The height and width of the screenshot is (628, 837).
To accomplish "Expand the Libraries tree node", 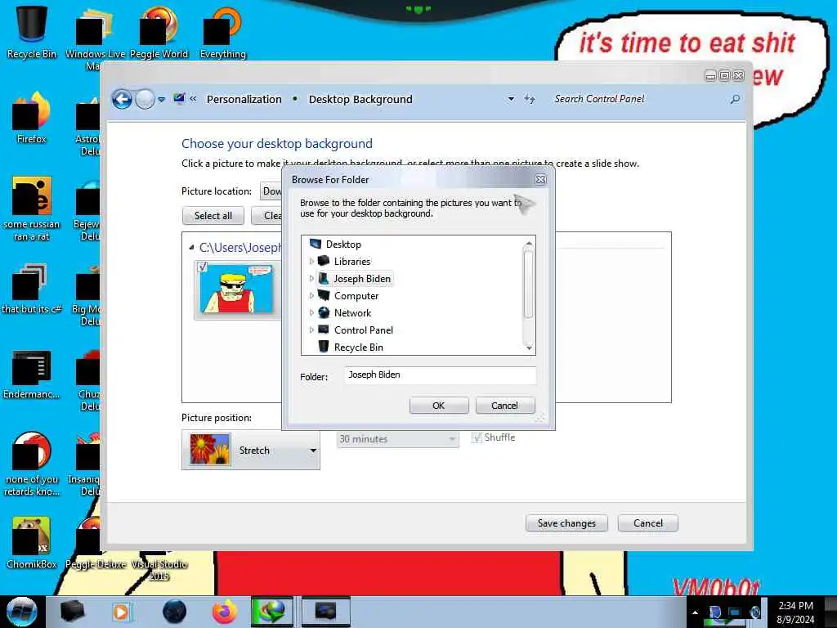I will [x=311, y=262].
